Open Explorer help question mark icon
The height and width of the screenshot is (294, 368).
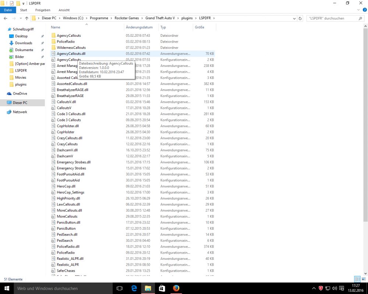365,10
